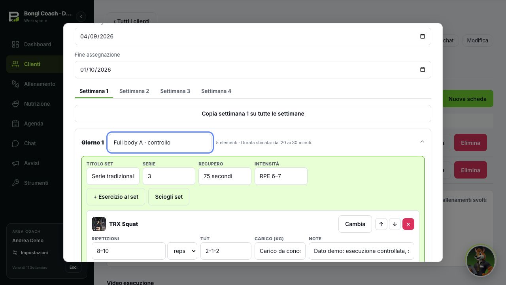This screenshot has height=285, width=506.
Task: Open the Agenda calendar icon
Action: point(15,123)
